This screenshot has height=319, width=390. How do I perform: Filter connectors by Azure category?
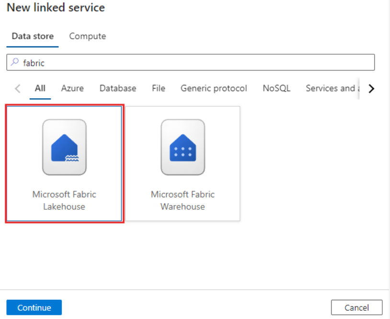72,88
